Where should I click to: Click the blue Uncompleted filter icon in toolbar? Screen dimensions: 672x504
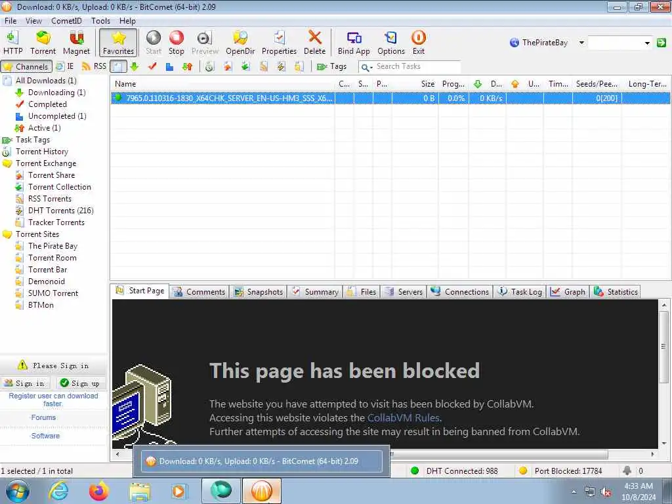170,66
